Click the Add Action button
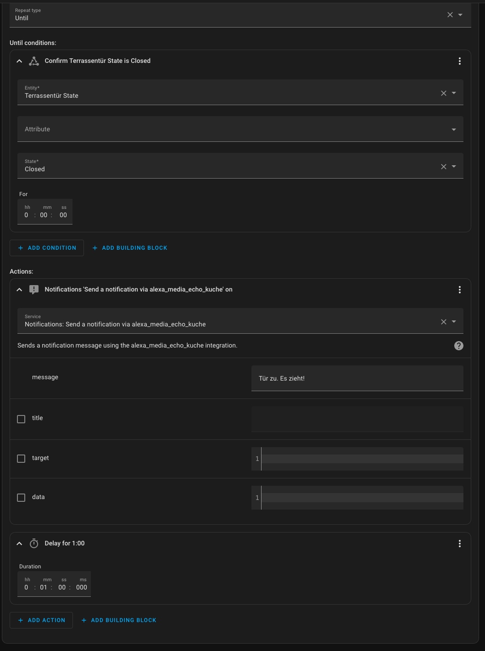 (41, 620)
